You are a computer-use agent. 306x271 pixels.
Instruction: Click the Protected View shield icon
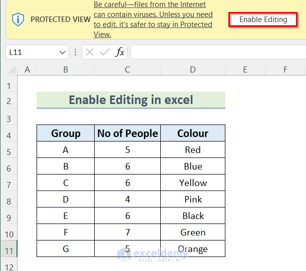(x=18, y=19)
